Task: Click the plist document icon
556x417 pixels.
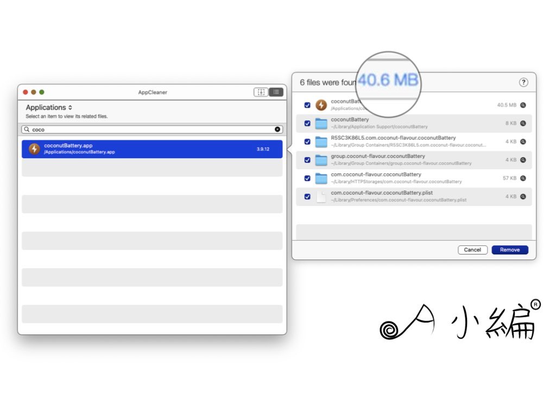Action: coord(321,197)
